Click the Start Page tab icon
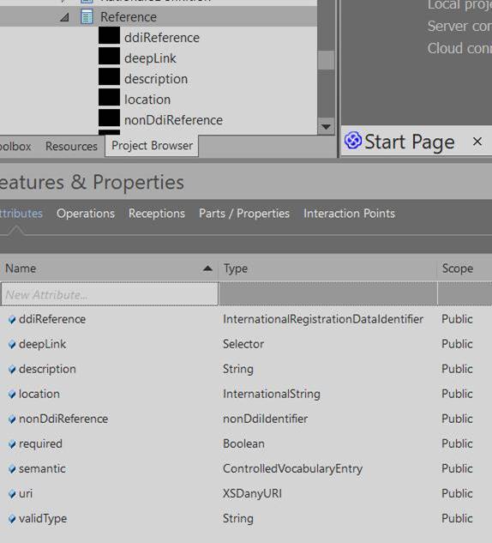The image size is (492, 543). [353, 141]
